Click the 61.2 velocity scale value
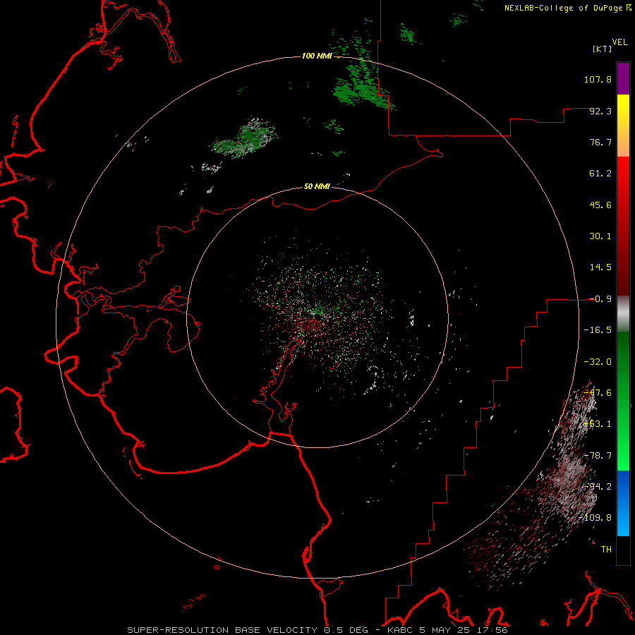This screenshot has width=635, height=635. (x=600, y=174)
